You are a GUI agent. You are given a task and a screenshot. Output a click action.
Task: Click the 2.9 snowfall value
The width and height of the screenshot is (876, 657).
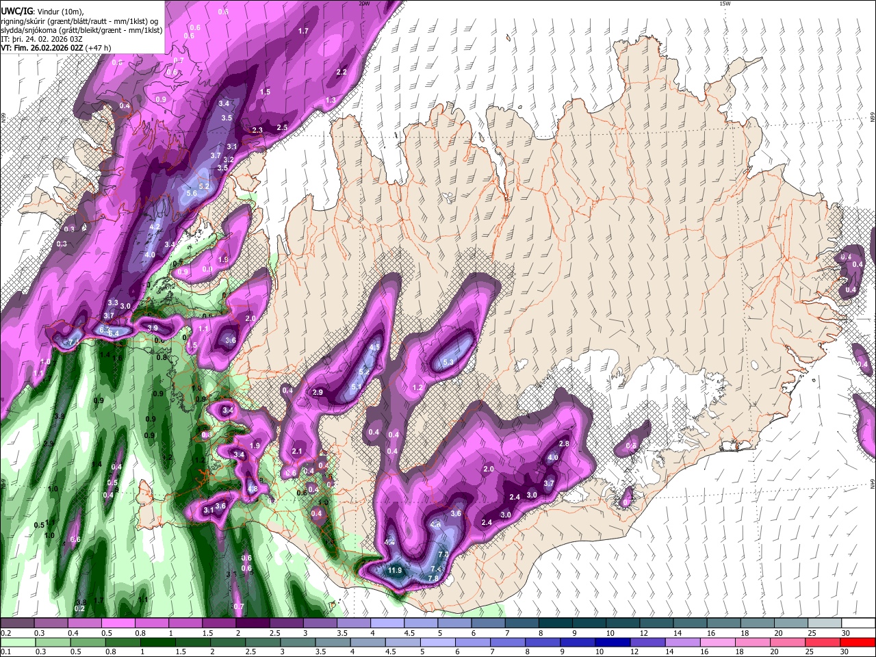pos(317,392)
